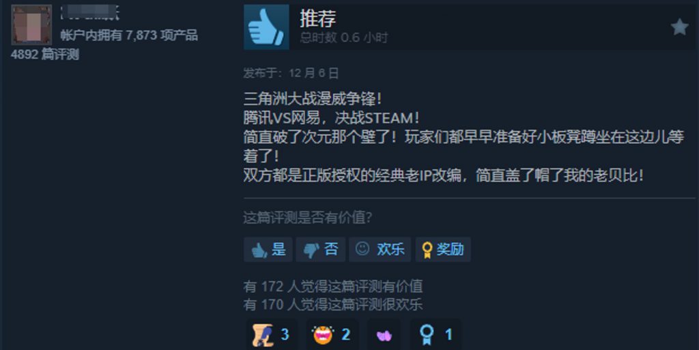699x350 pixels.
Task: Click the 发布于 12 月 6 日 date
Action: [291, 73]
